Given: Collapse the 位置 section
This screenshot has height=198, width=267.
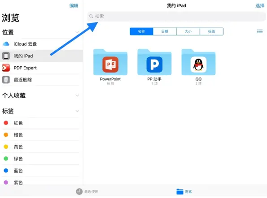Looking at the screenshot, I should pos(77,32).
